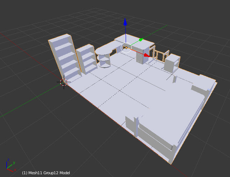Screen dimensions: 230x177
Task: Click the red X-axis gizmo arrow
Action: coord(147,55)
